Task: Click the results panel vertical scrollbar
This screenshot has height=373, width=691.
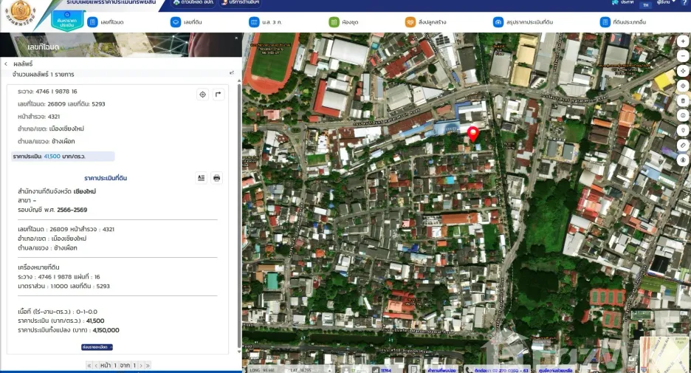Action: [x=239, y=216]
